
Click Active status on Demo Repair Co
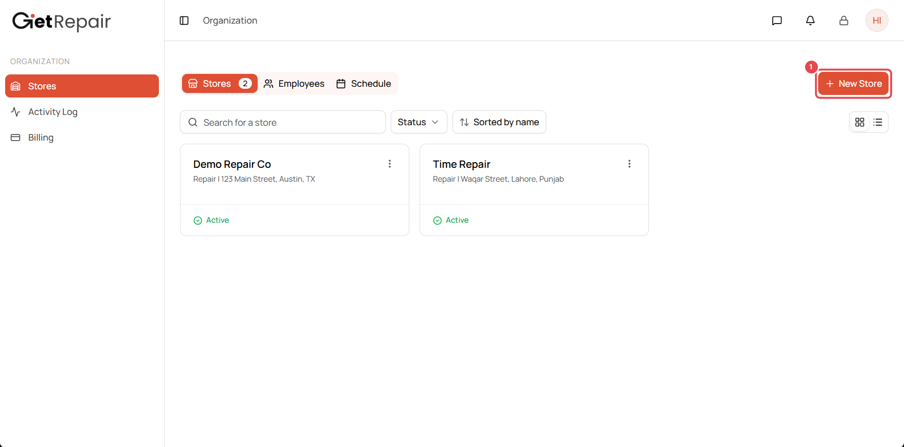pos(211,220)
